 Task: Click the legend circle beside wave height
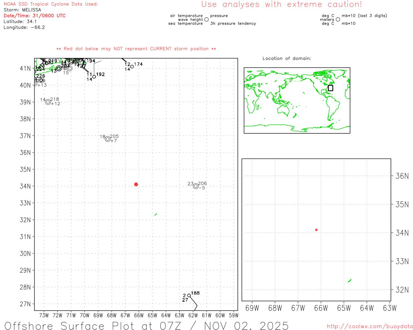pos(206,19)
